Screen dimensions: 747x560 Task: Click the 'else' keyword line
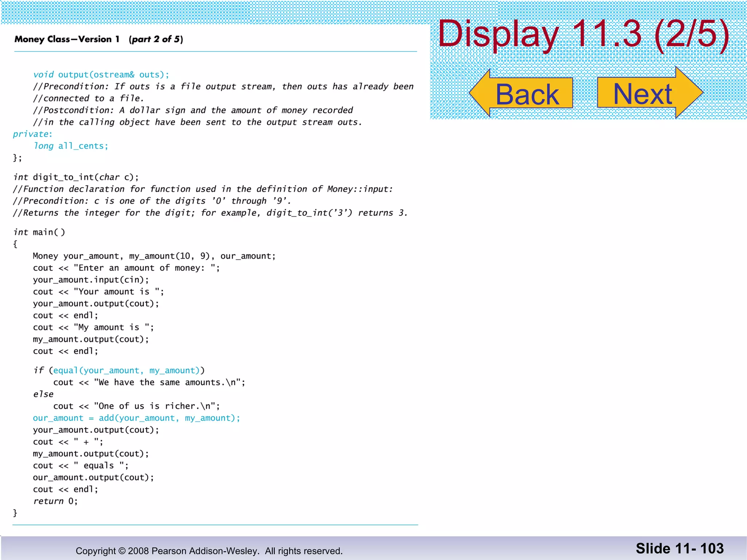click(43, 394)
